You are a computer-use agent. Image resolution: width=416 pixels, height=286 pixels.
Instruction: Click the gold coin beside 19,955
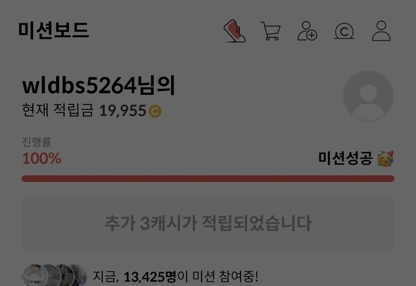click(x=155, y=111)
